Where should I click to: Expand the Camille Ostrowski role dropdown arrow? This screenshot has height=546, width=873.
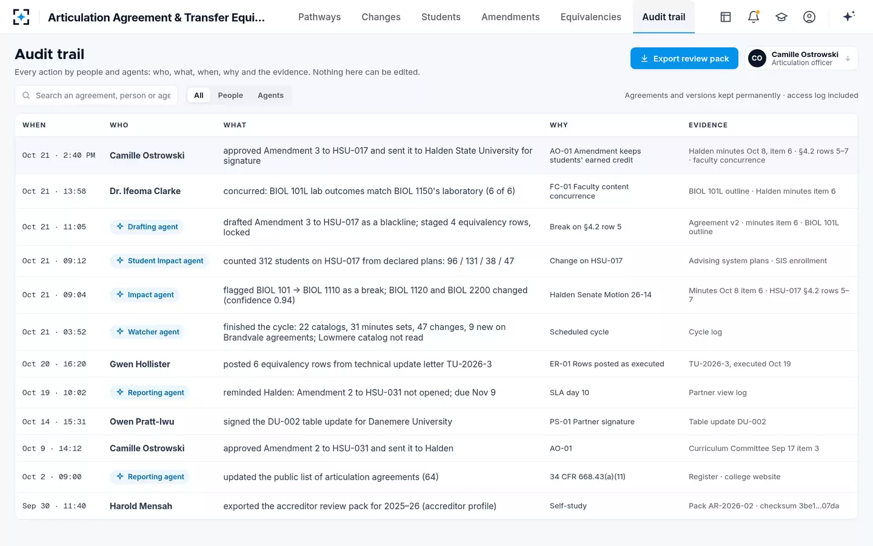click(x=848, y=59)
